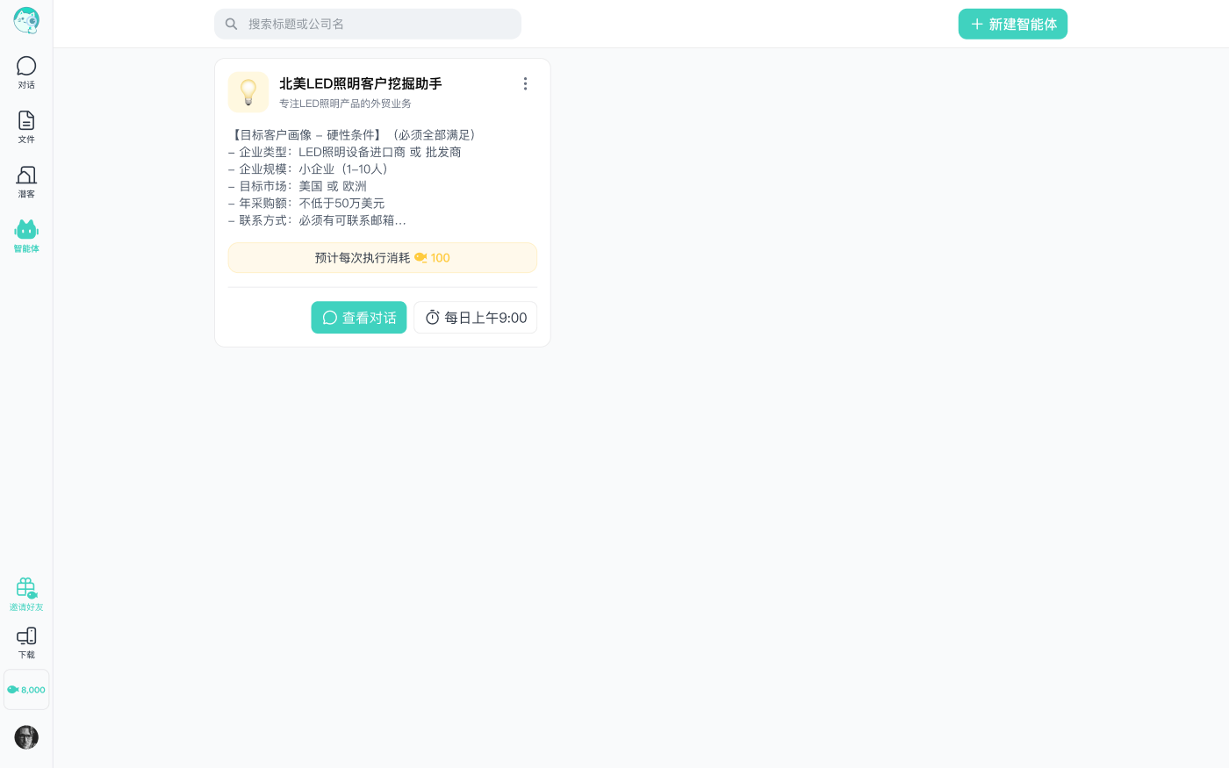Open the three-dot menu on the LED agent card
The width and height of the screenshot is (1229, 768).
[525, 83]
